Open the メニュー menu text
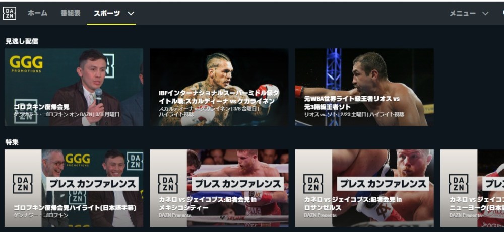Viewport: 504px width, 232px height. 463,13
